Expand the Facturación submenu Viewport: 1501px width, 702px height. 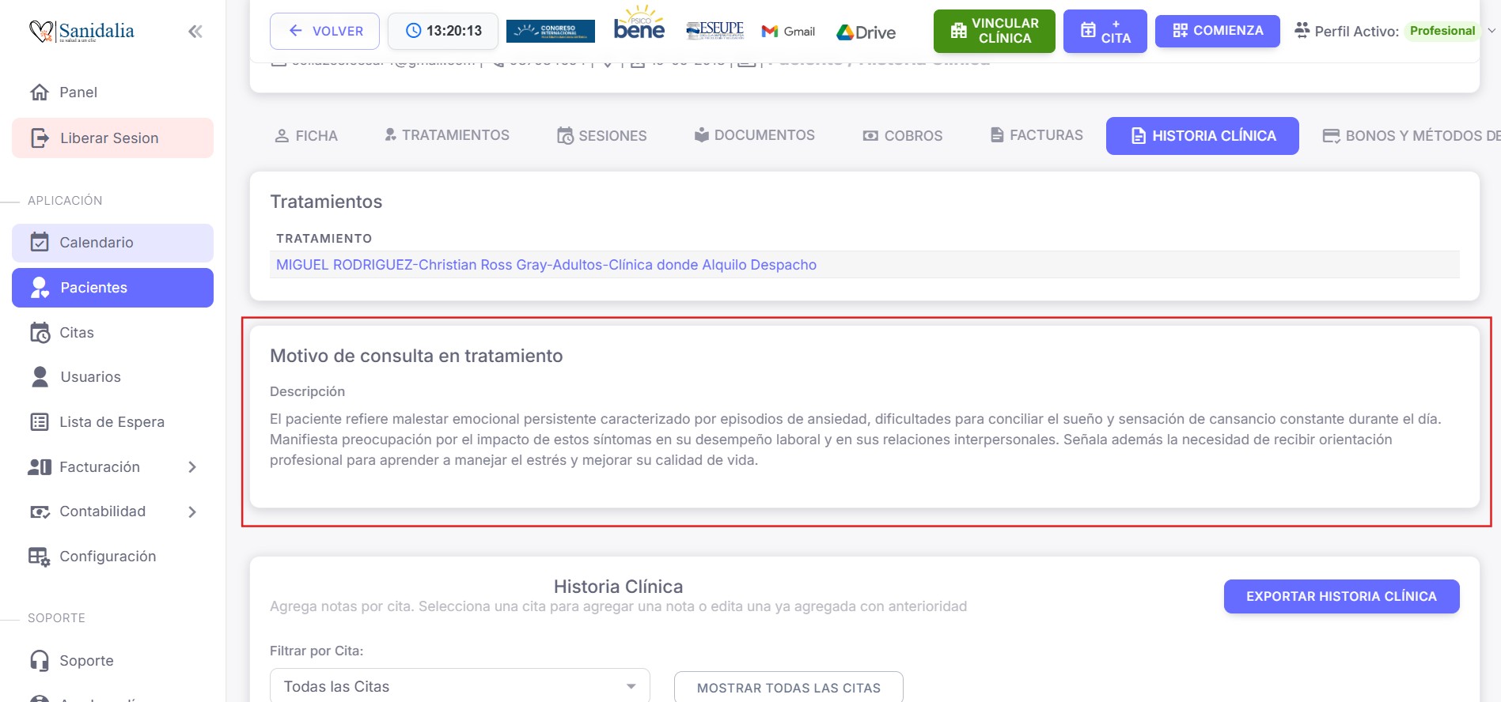click(x=192, y=467)
